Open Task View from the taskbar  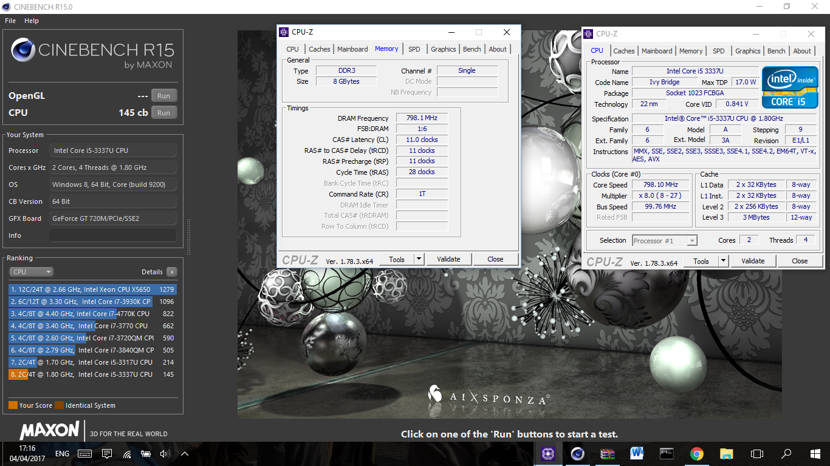click(x=756, y=453)
